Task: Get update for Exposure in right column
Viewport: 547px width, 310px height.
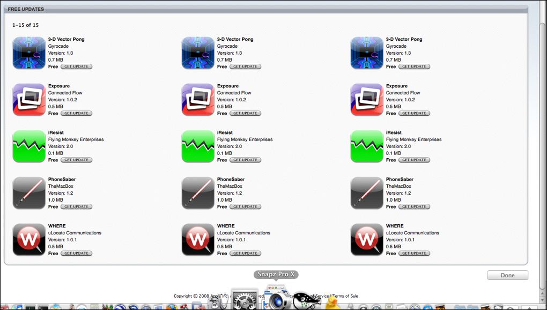Action: click(x=414, y=113)
